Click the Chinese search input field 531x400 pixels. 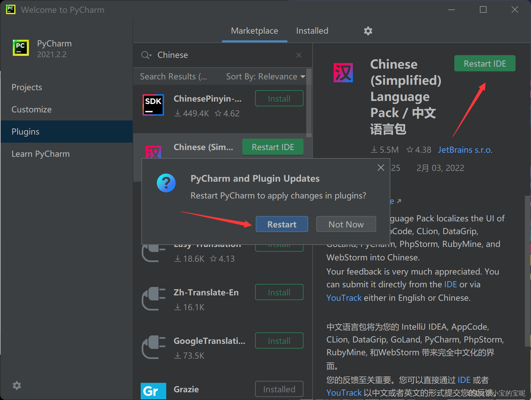[223, 55]
